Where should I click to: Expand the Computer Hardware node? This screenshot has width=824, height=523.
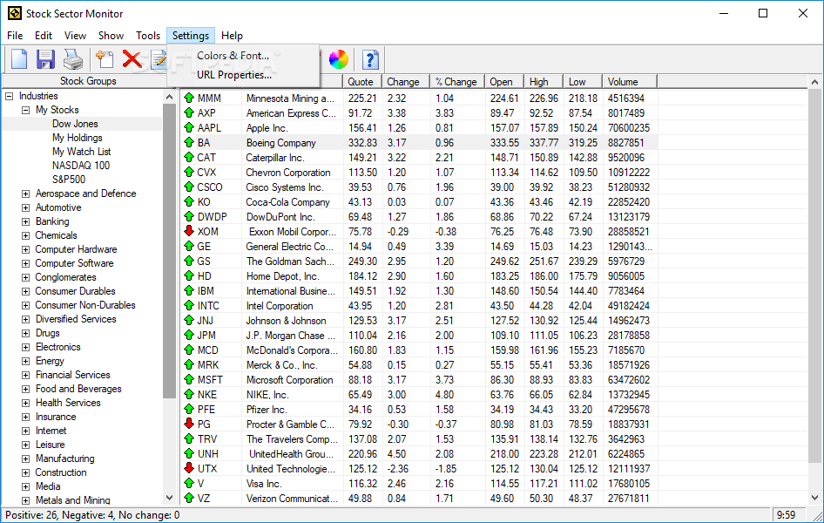tap(25, 249)
